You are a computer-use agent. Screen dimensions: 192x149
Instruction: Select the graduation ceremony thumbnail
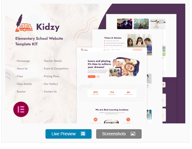(125, 24)
